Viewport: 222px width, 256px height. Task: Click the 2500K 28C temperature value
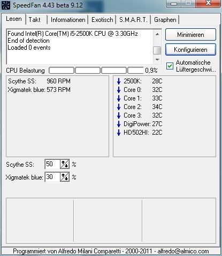pos(157,81)
